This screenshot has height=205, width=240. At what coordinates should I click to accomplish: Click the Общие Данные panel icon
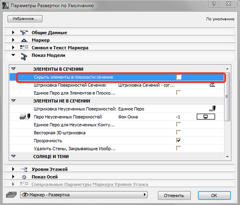(24, 32)
